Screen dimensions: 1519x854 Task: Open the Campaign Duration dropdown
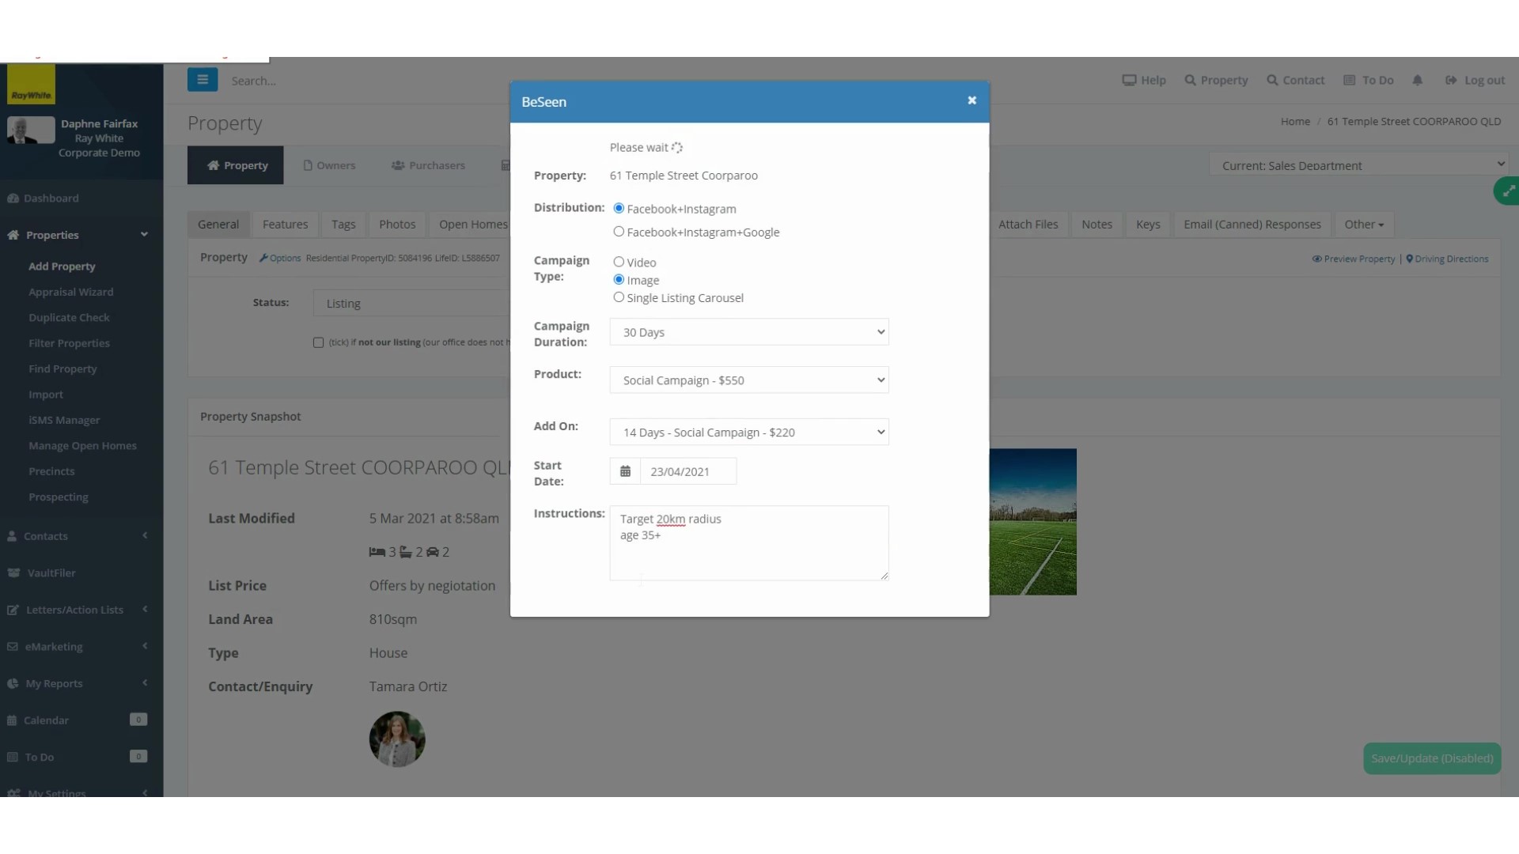point(748,331)
